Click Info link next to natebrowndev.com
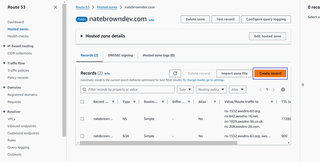Image resolution: width=320 pixels, height=162 pixels. pos(151,20)
